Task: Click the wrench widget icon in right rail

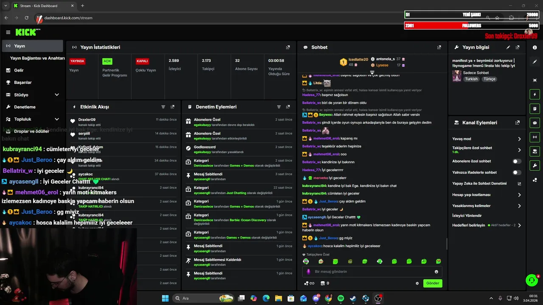Action: click(x=535, y=165)
